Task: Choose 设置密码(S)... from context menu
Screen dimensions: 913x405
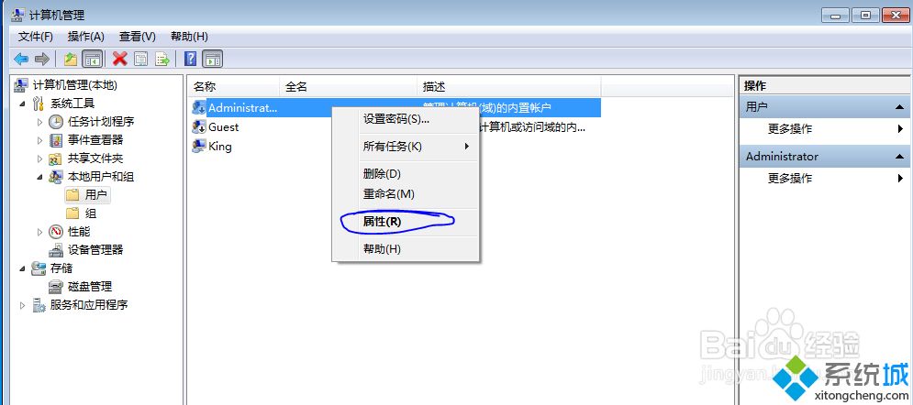Action: tap(396, 119)
